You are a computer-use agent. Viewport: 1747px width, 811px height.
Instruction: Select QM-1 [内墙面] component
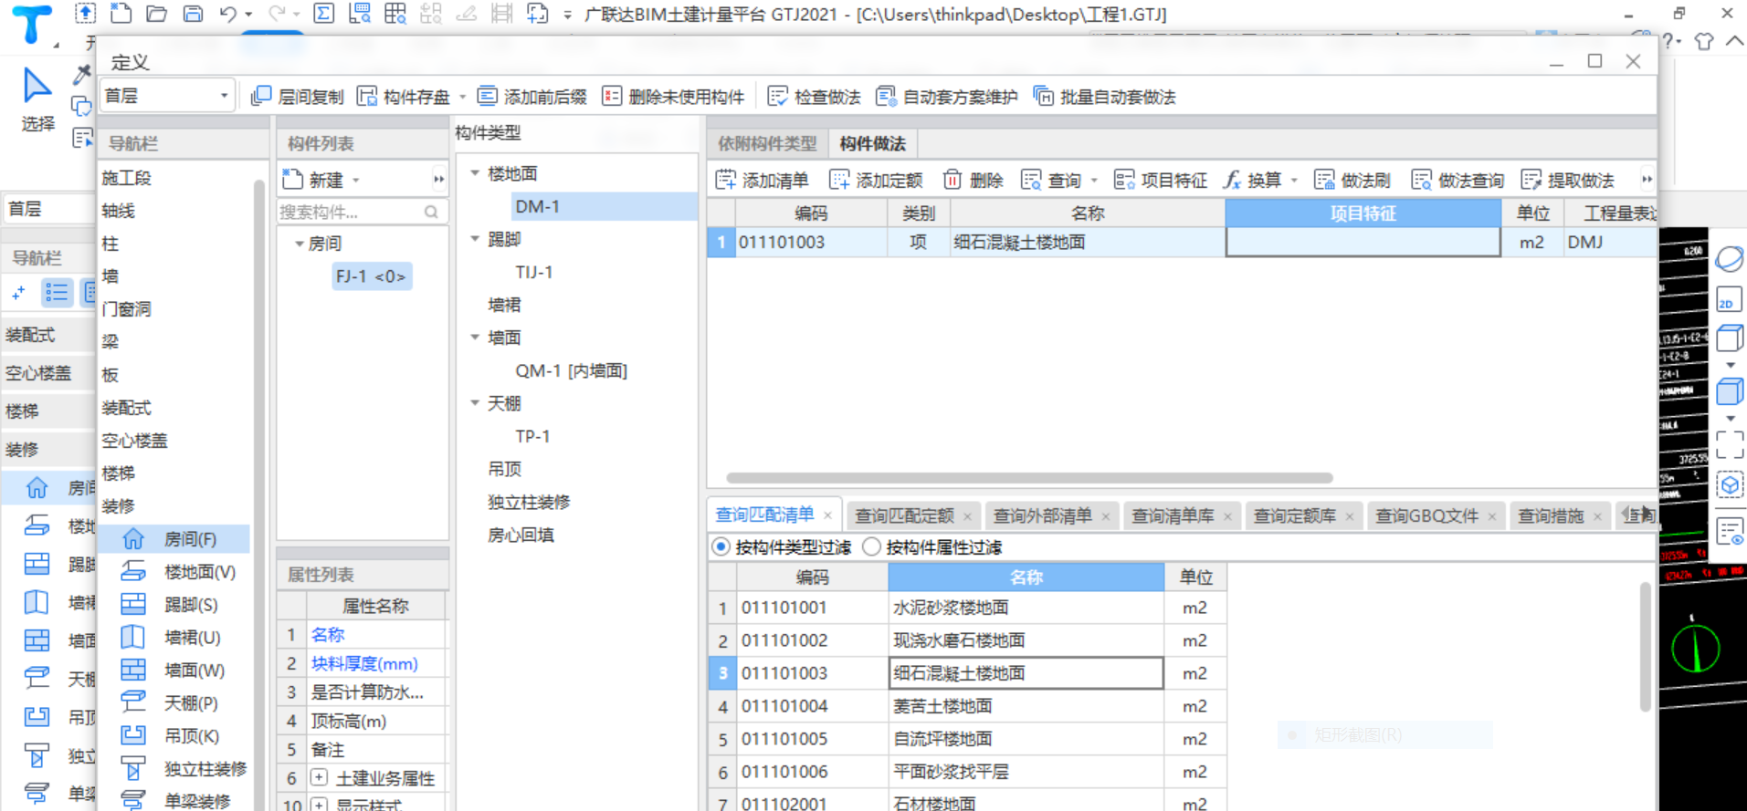572,370
